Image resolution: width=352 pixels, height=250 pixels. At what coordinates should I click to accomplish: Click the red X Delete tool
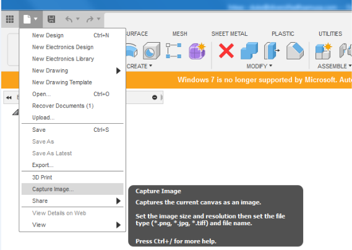tap(226, 51)
